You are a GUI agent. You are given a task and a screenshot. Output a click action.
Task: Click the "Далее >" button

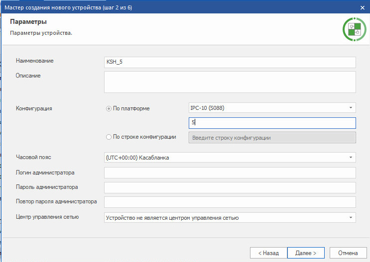306,253
